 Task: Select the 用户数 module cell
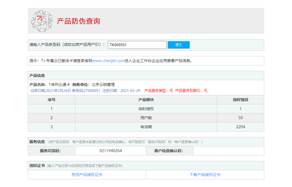[146, 118]
